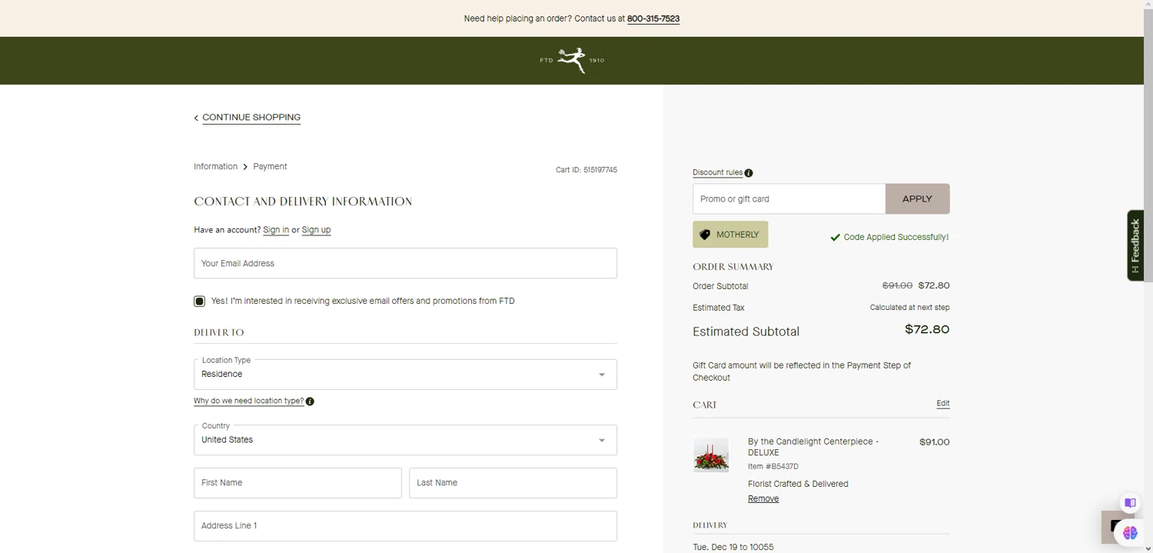Viewport: 1153px width, 553px height.
Task: Open Why do we need location type link
Action: tap(248, 401)
